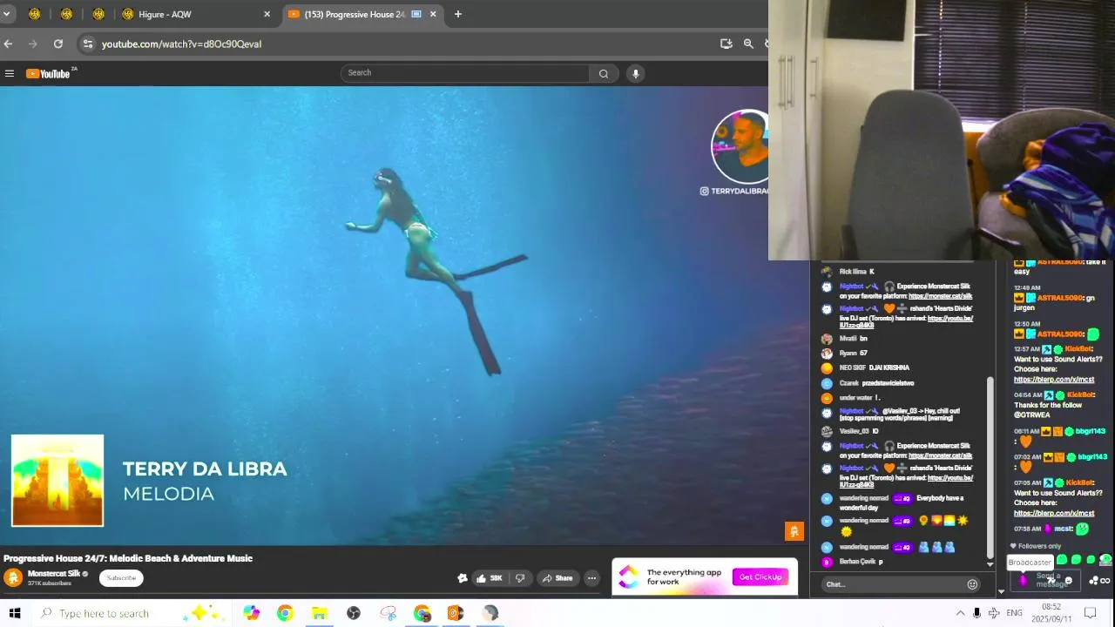The height and width of the screenshot is (627, 1115).
Task: Open the Monstercat Silk channel name
Action: coord(54,574)
